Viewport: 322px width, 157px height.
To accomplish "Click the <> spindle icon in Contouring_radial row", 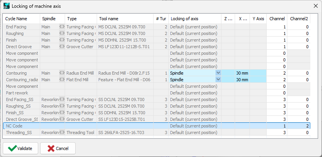I will pyautogui.click(x=62, y=80).
